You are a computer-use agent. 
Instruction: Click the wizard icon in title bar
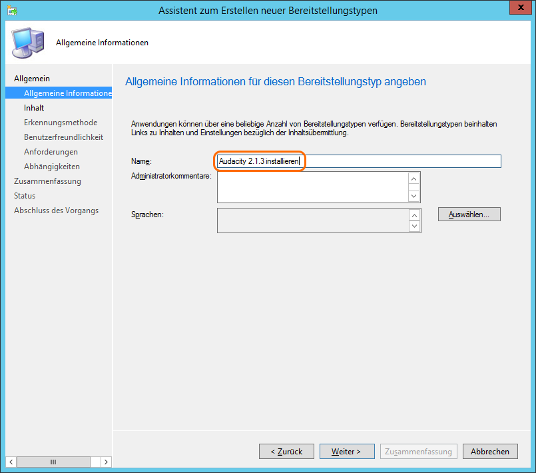coord(13,11)
